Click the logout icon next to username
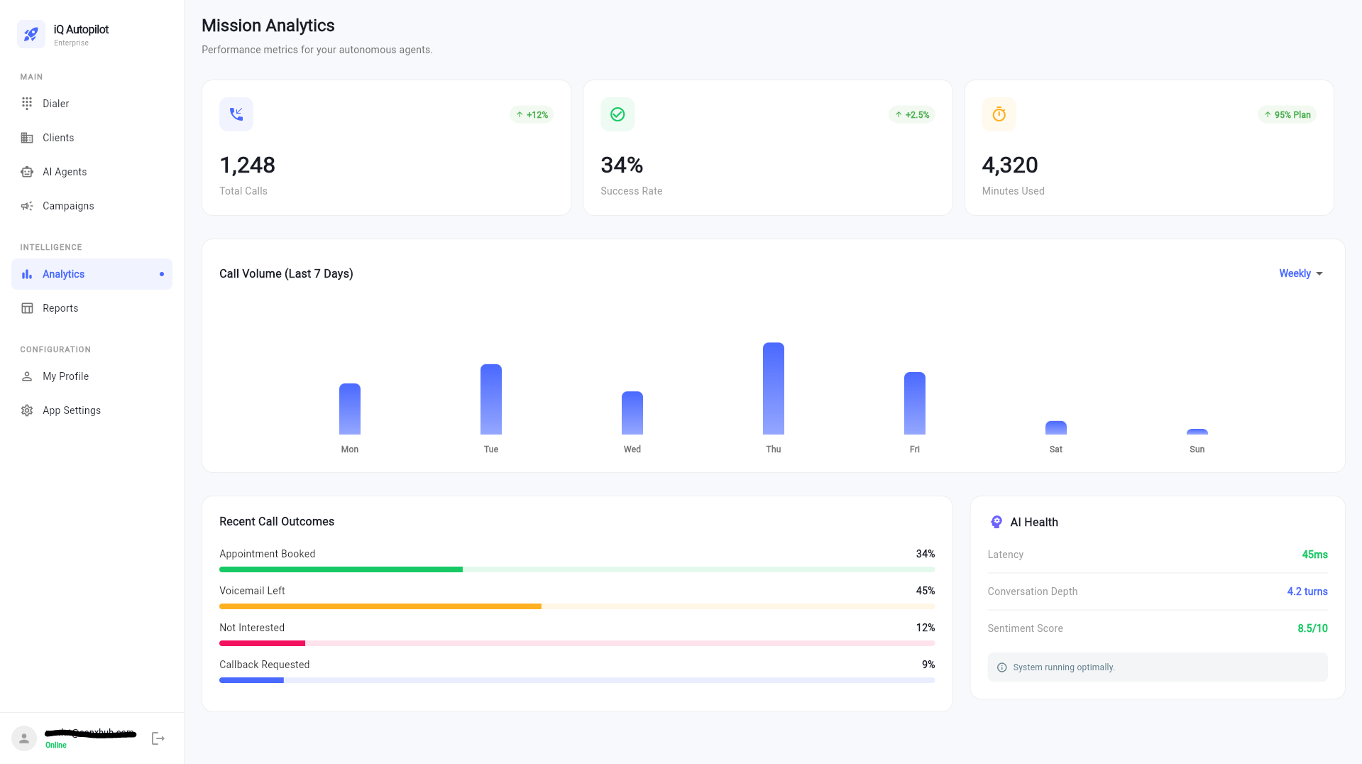1362x764 pixels. click(x=158, y=738)
